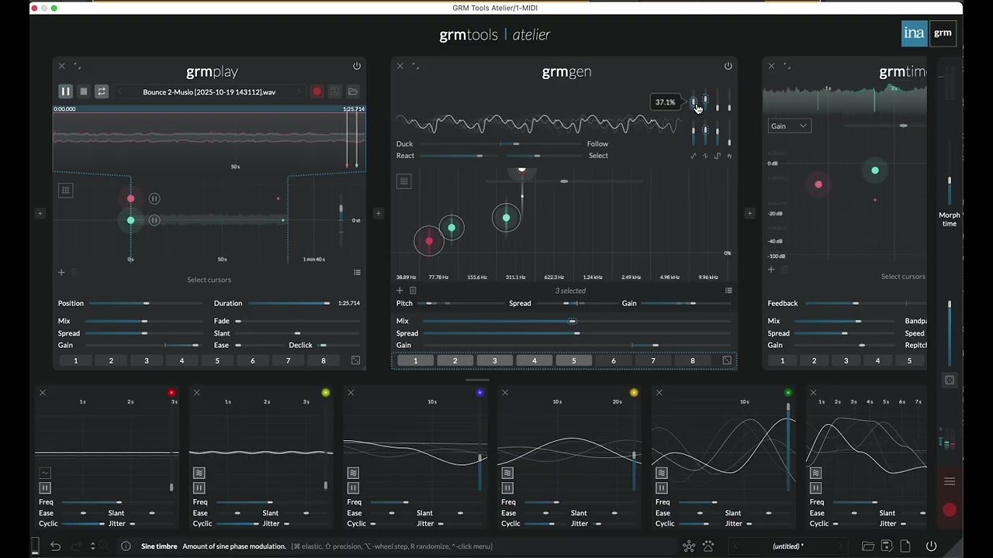The height and width of the screenshot is (558, 993).
Task: Select snapshot 3 in grmplay
Action: pyautogui.click(x=147, y=360)
